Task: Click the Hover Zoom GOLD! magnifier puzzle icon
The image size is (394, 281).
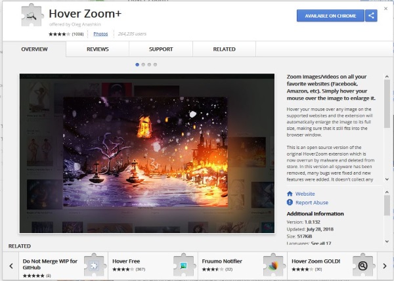Action: click(x=364, y=265)
